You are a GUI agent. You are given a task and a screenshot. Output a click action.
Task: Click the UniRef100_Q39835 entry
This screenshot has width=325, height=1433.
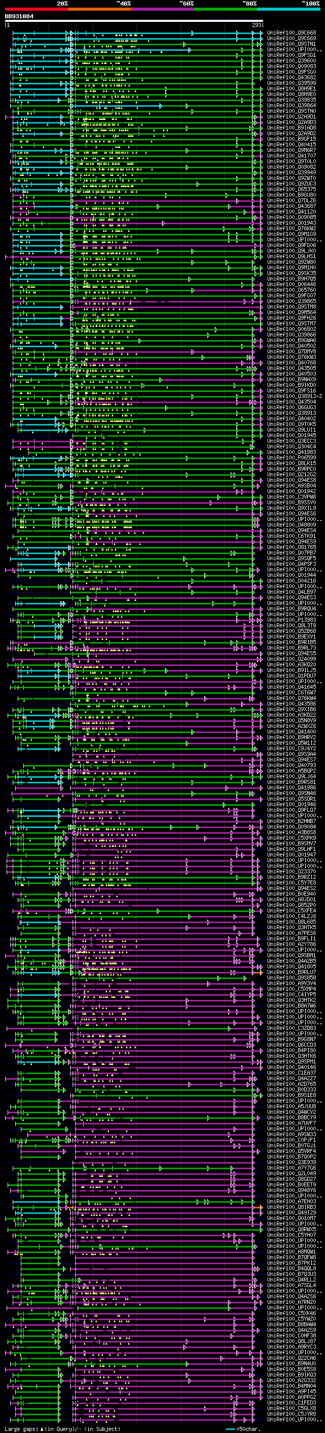(291, 100)
